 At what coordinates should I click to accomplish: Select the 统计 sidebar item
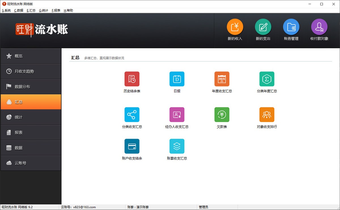click(31, 117)
